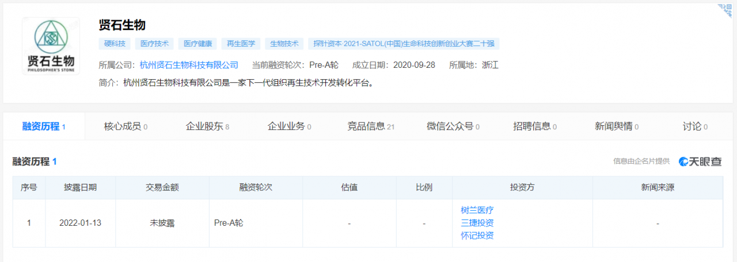Click the 贤石生物 company logo image
The height and width of the screenshot is (262, 737).
pos(51,46)
